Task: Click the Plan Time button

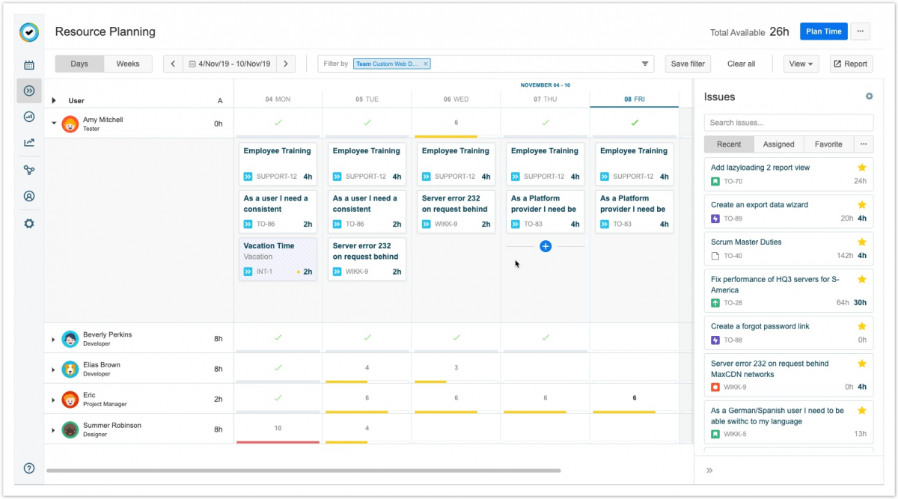Action: [823, 31]
